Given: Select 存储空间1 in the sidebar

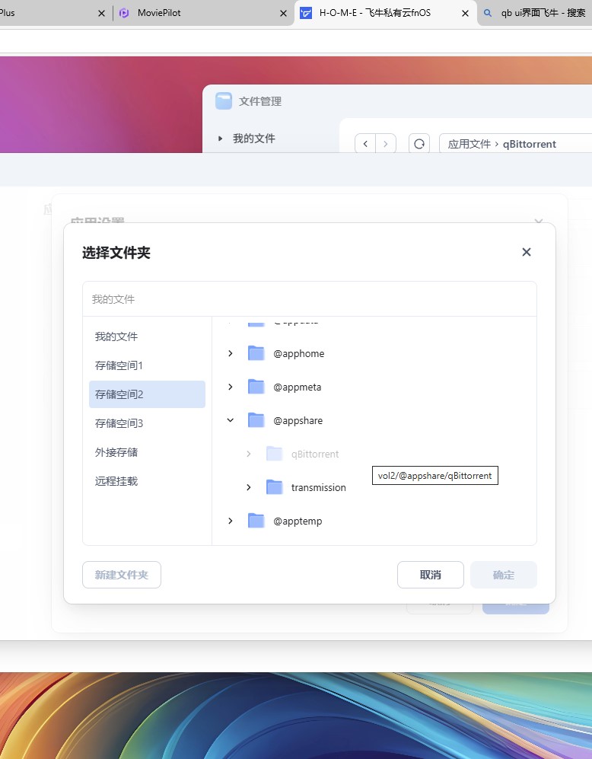Looking at the screenshot, I should tap(119, 365).
